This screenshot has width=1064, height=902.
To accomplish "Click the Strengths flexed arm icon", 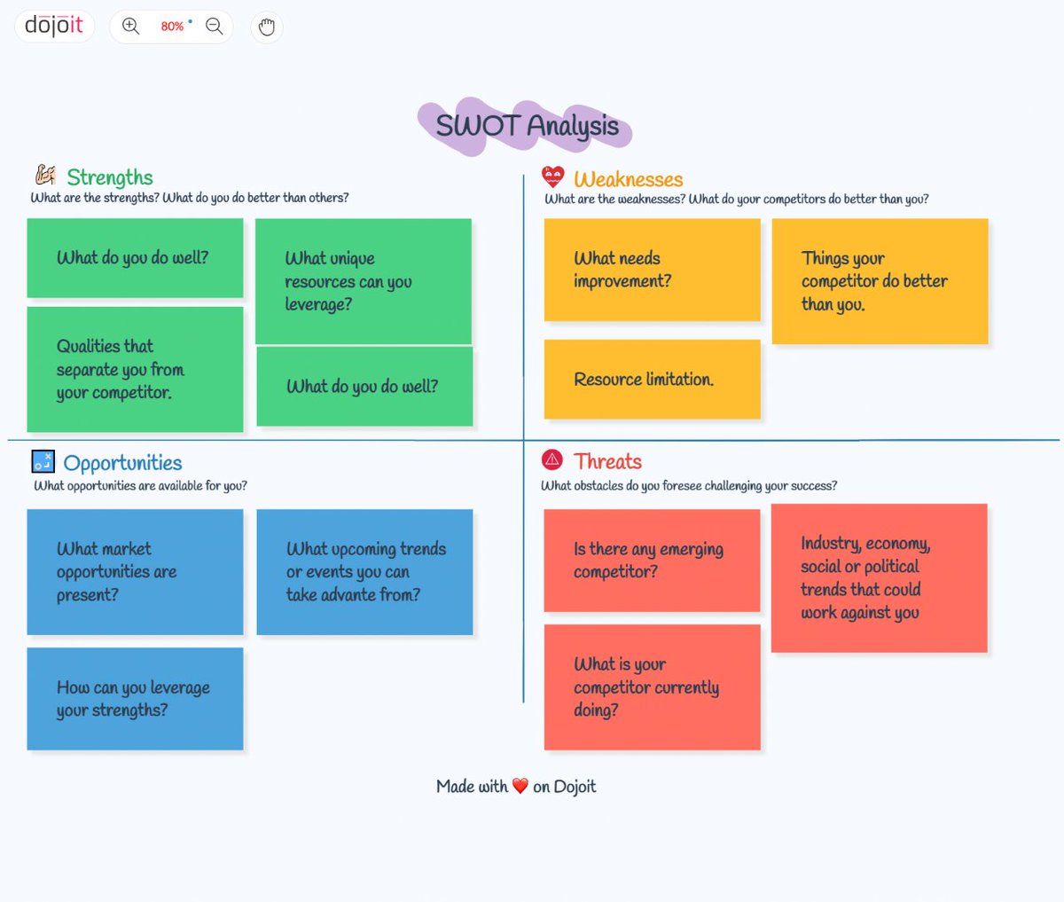I will tap(45, 175).
